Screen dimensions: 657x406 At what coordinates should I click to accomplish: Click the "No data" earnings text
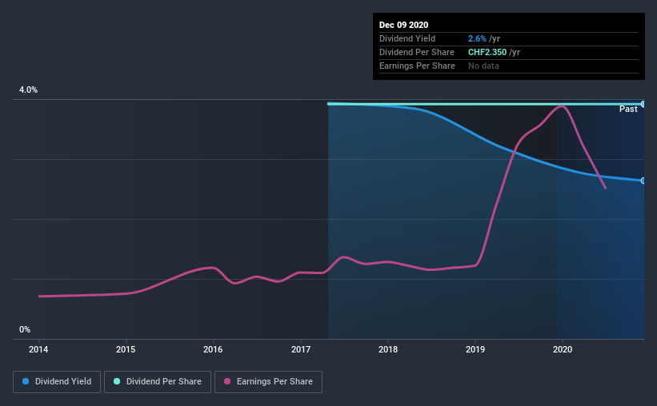483,66
